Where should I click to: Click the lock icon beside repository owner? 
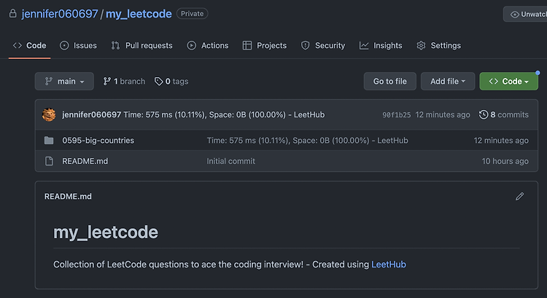(x=13, y=14)
